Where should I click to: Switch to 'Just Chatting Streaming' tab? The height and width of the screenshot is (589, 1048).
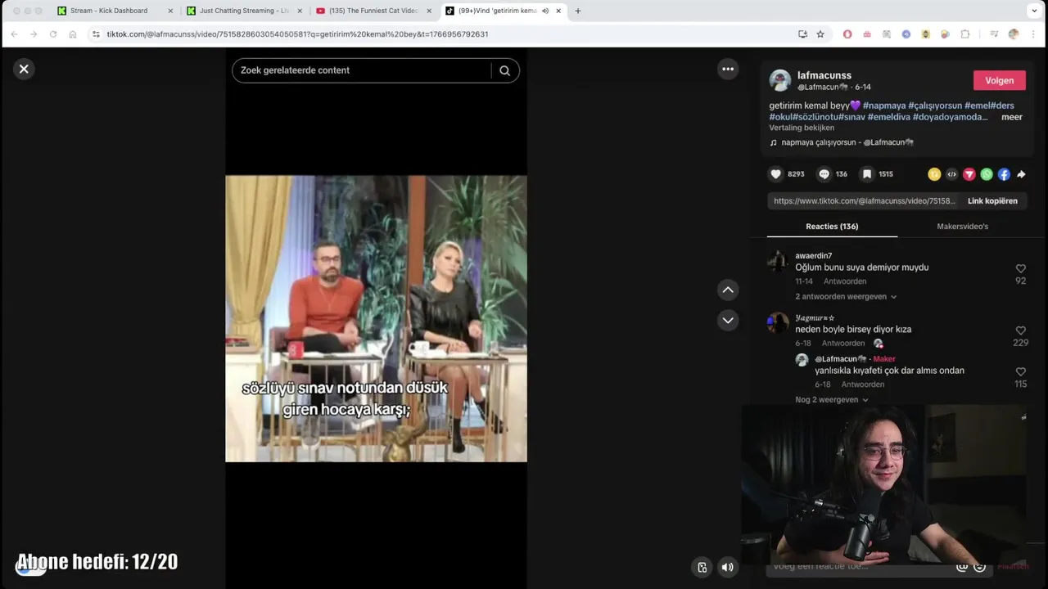pos(245,11)
